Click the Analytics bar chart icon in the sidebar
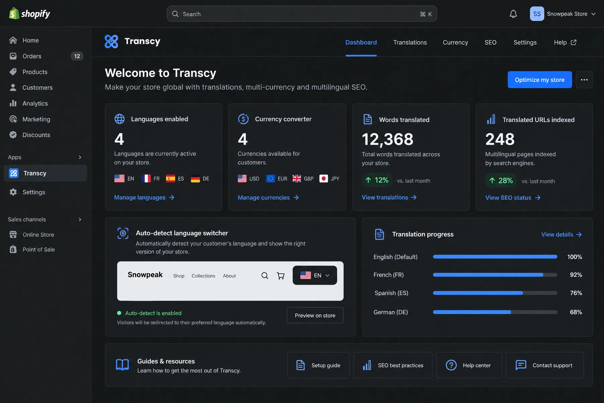 pos(13,103)
